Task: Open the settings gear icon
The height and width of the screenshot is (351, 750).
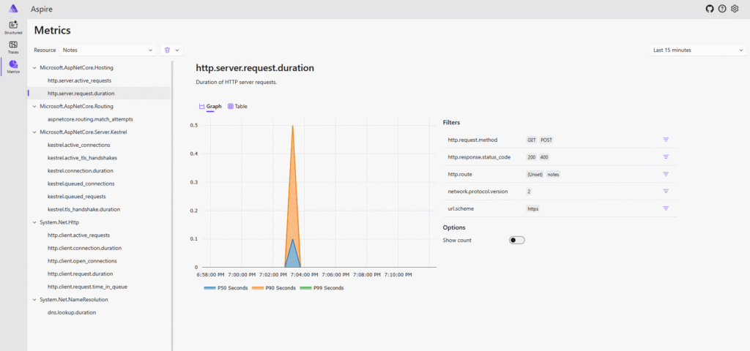Action: tap(735, 9)
